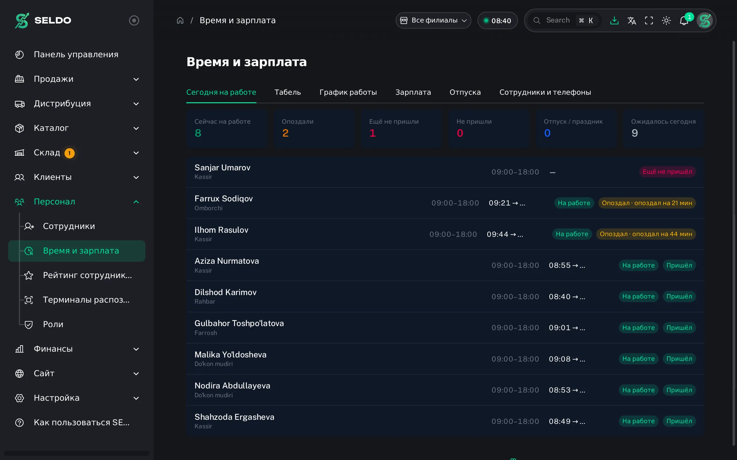
Task: Toggle the sidebar pin circle button
Action: point(134,20)
